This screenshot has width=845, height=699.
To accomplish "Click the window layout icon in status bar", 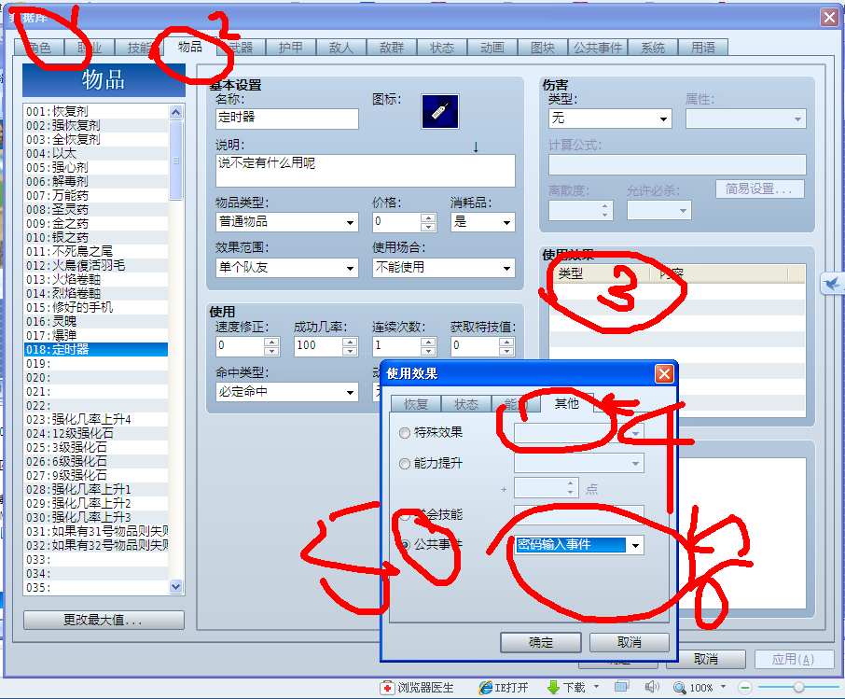I will 621,686.
